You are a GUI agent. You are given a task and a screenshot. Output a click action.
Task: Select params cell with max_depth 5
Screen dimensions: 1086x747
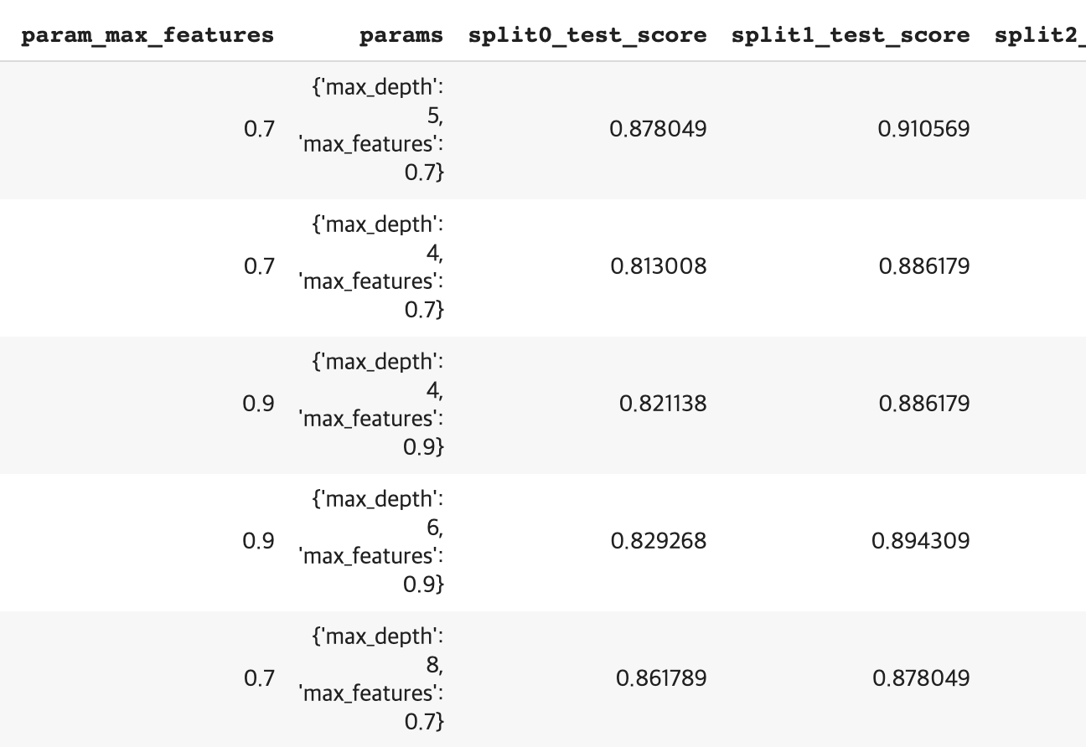[x=371, y=129]
